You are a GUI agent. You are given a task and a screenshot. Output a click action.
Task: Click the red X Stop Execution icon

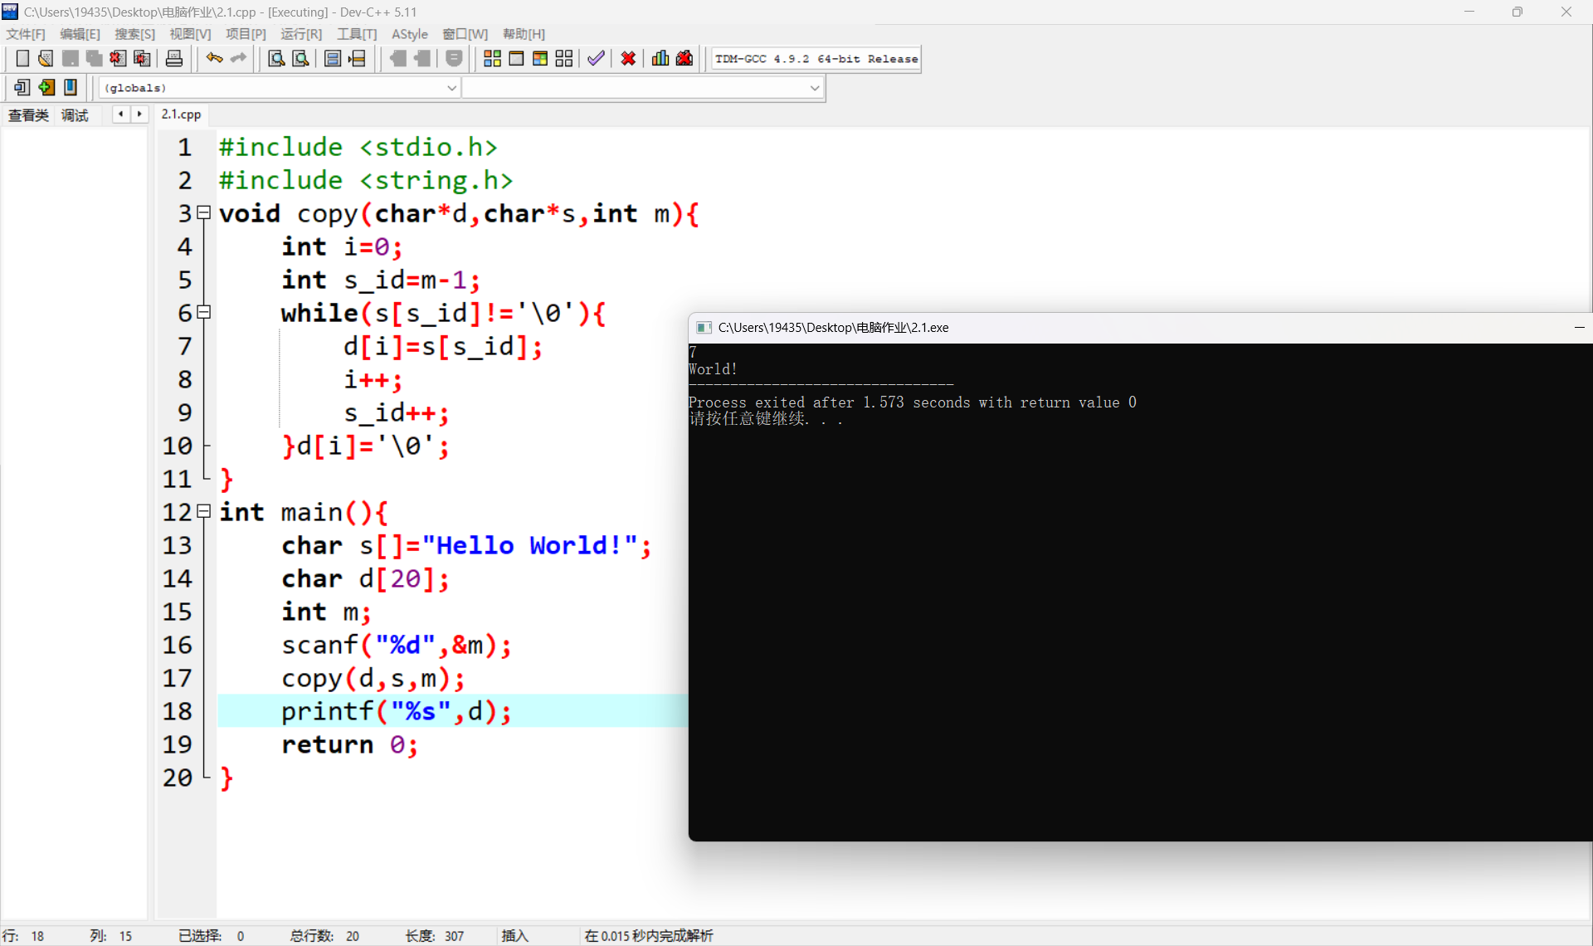[628, 58]
